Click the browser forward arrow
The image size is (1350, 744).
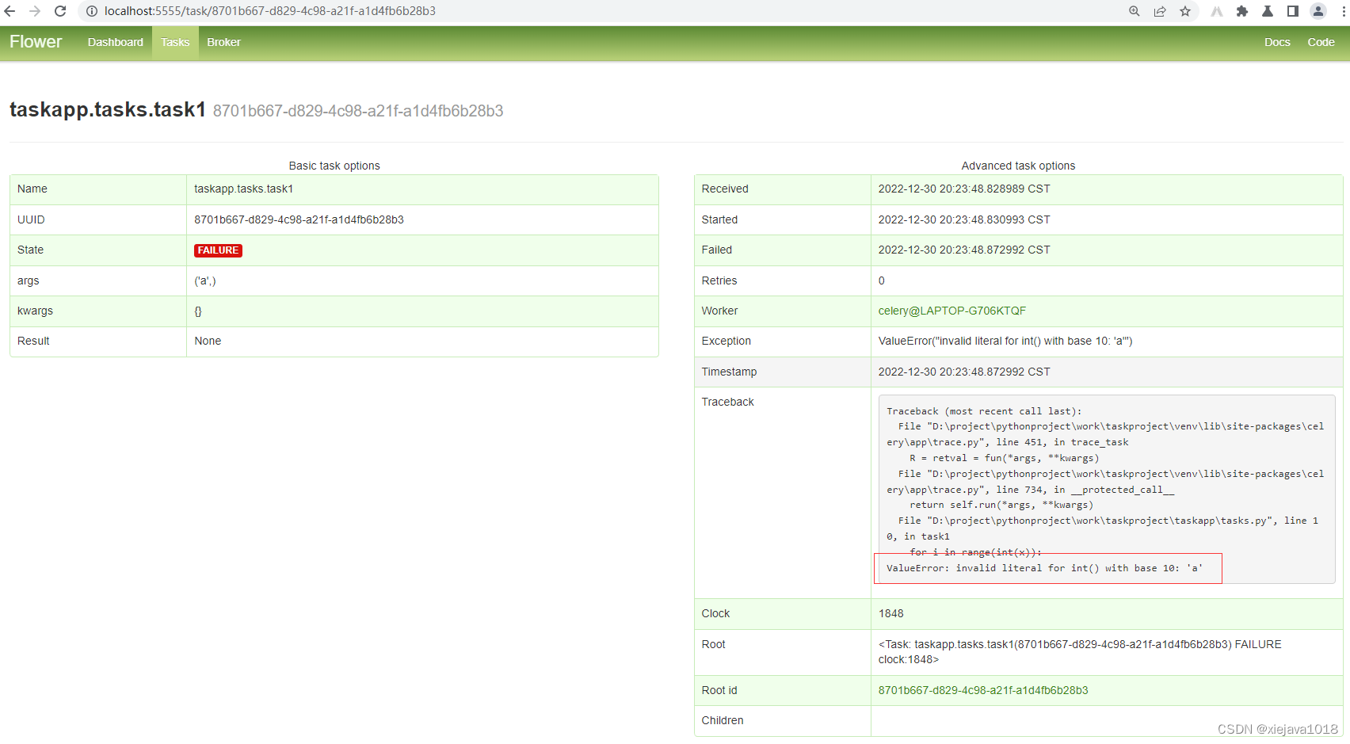click(36, 11)
